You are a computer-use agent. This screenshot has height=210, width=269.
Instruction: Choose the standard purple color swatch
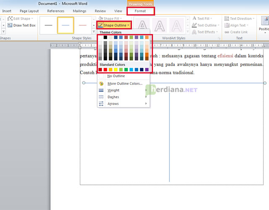pos(147,70)
